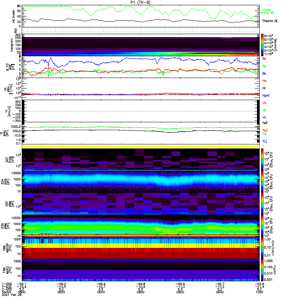This screenshot has height=300, width=281.
Task: Click the AE Index axis label
Action: coord(13,16)
